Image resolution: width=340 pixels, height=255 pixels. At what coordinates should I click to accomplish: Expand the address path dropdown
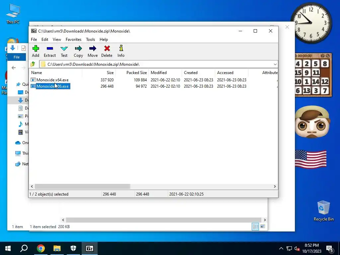click(275, 64)
